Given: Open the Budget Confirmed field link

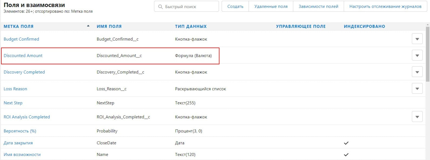Looking at the screenshot, I should pos(21,39).
